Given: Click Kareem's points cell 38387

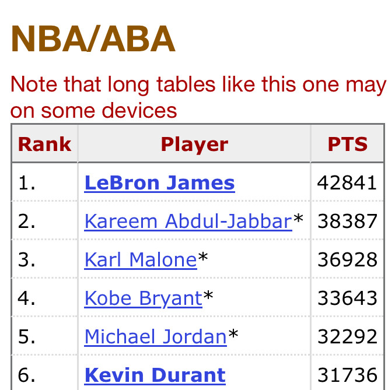Looking at the screenshot, I should (347, 222).
